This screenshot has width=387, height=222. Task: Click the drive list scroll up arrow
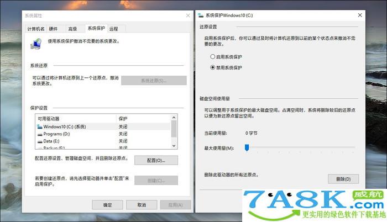pyautogui.click(x=174, y=118)
